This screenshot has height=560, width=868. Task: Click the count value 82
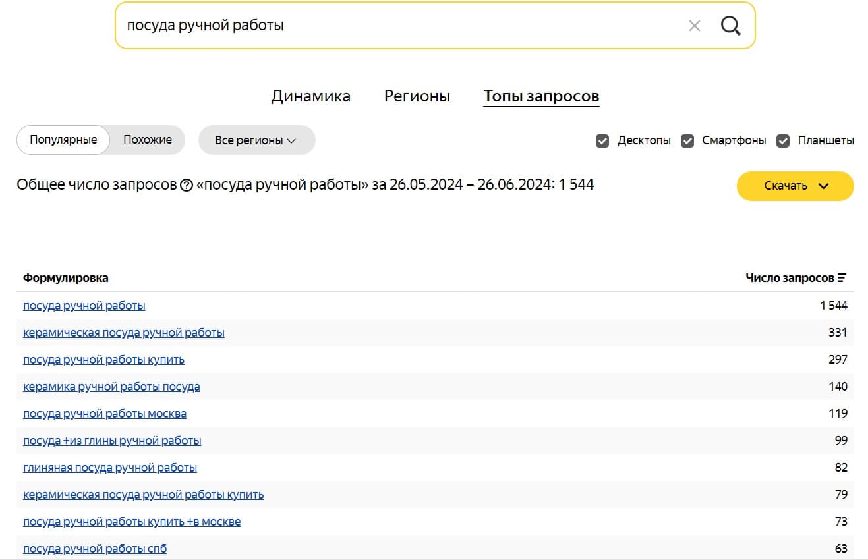[x=841, y=468]
